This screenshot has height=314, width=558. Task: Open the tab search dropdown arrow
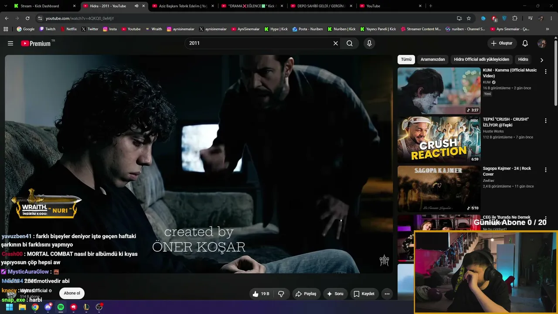tap(7, 6)
